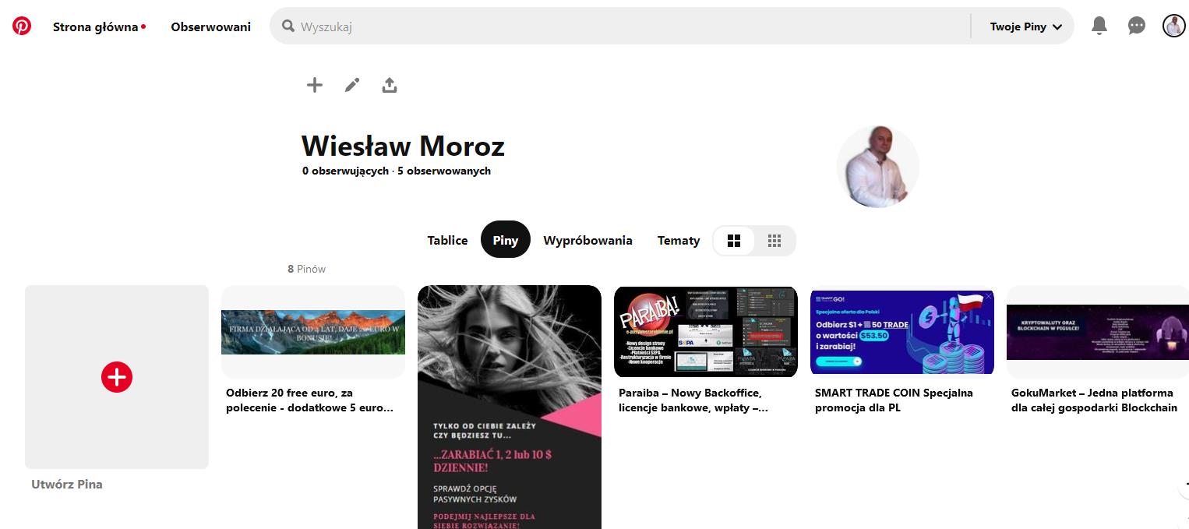Click the Pinterest logo icon

coord(22,26)
